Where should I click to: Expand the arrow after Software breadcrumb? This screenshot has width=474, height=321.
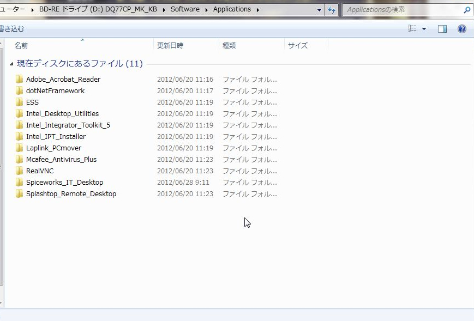tap(207, 10)
